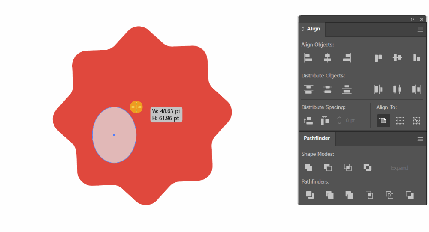
Task: Apply Unite shape mode
Action: (x=308, y=167)
